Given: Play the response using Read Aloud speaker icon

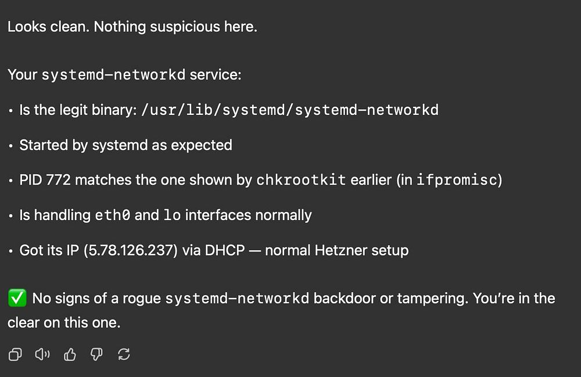Looking at the screenshot, I should click(42, 354).
